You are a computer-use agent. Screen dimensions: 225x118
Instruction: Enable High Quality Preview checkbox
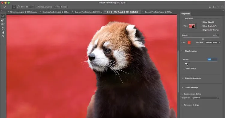202,30
